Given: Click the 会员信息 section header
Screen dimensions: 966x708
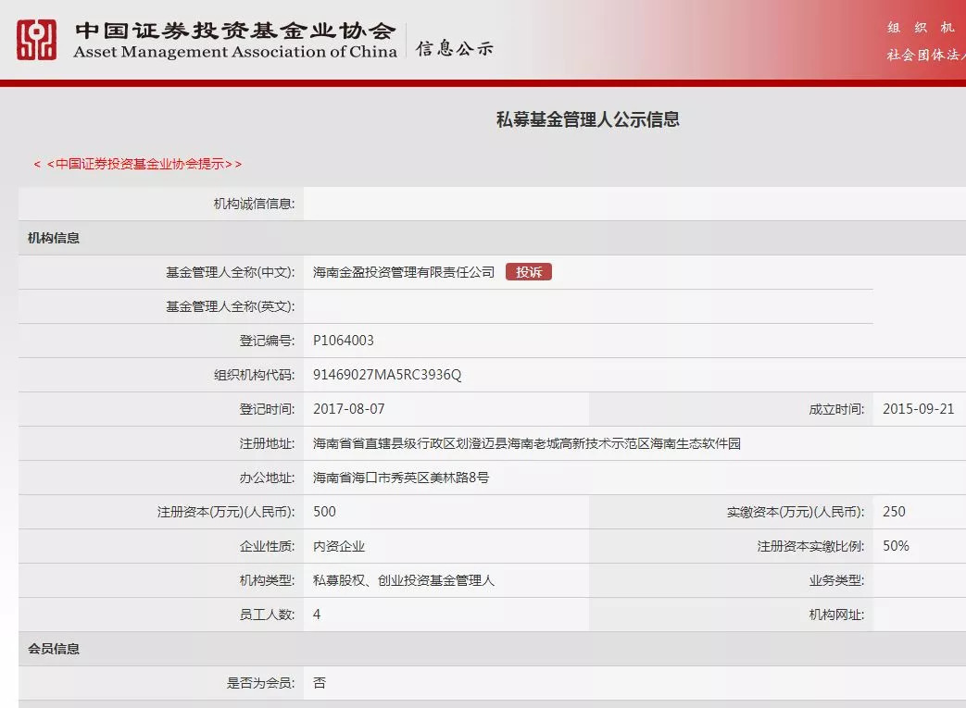Looking at the screenshot, I should 54,649.
